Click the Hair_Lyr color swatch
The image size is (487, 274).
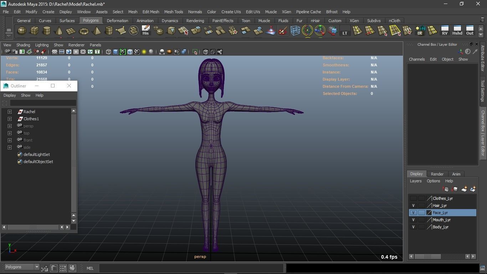(429, 205)
